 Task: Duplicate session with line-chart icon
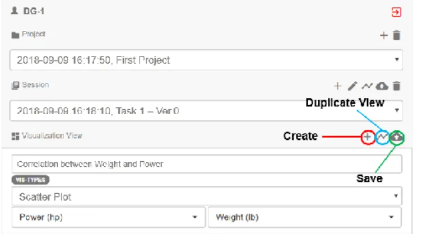pos(367,86)
